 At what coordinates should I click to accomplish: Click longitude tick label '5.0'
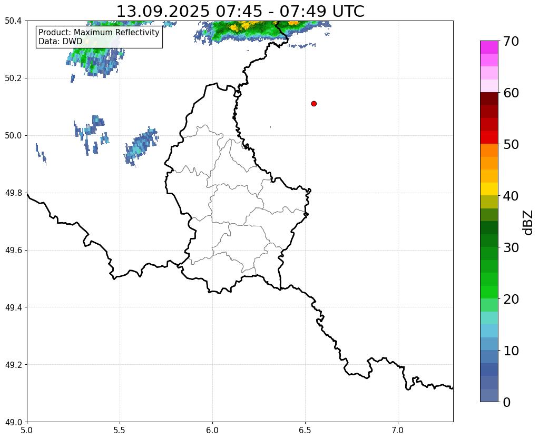[27, 431]
